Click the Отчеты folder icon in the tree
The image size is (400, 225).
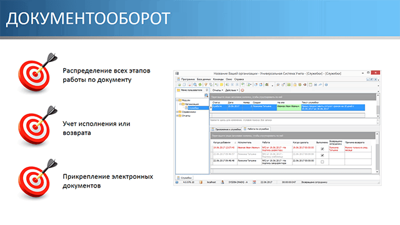click(180, 116)
